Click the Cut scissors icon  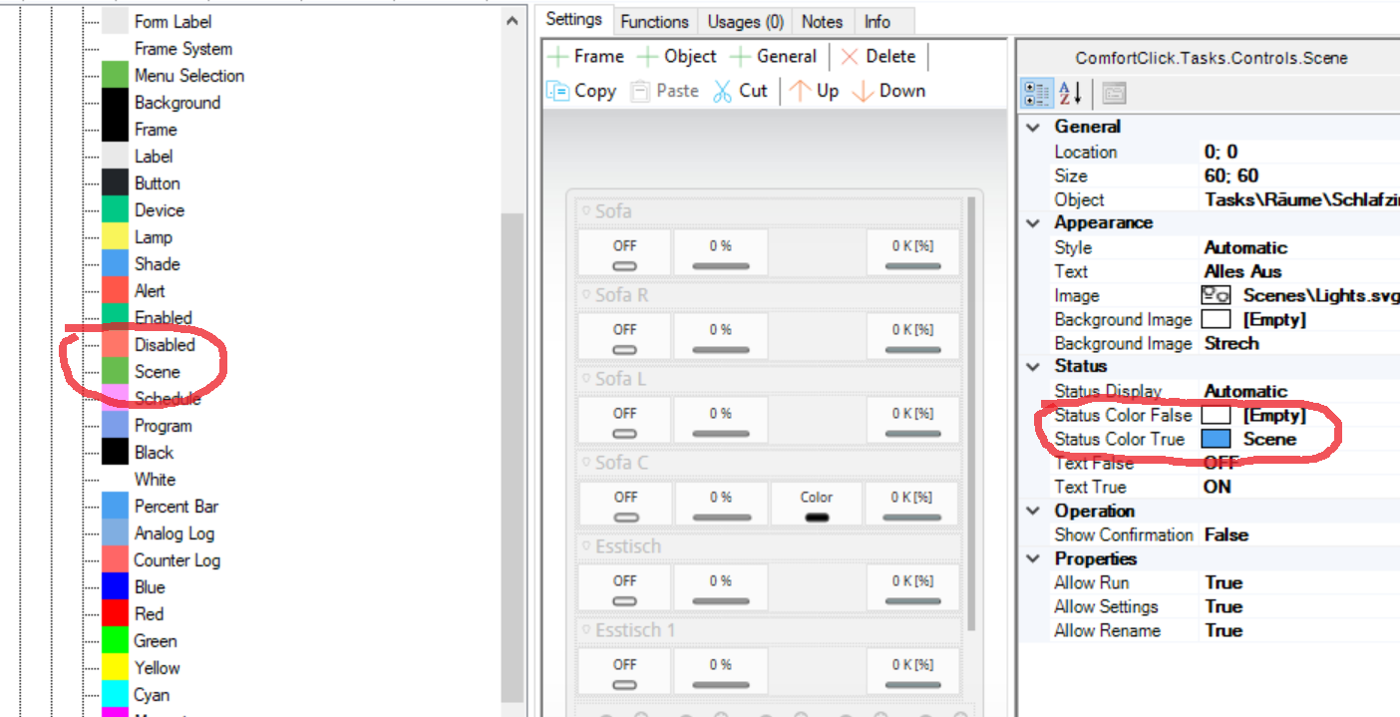[722, 91]
